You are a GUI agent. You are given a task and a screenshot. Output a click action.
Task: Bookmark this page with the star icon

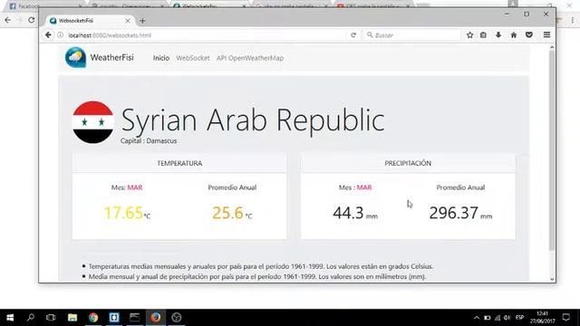pyautogui.click(x=469, y=35)
